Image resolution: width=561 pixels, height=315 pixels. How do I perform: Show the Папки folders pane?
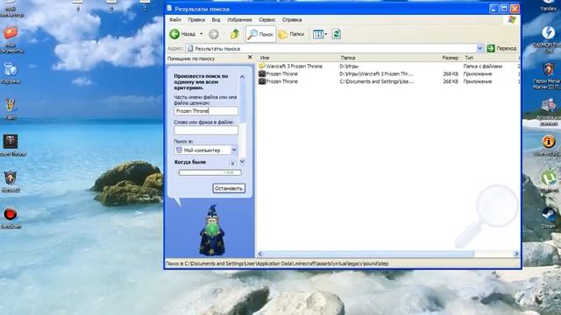[292, 34]
